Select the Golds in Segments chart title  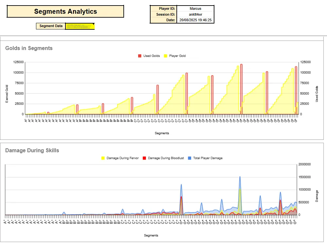click(x=29, y=48)
